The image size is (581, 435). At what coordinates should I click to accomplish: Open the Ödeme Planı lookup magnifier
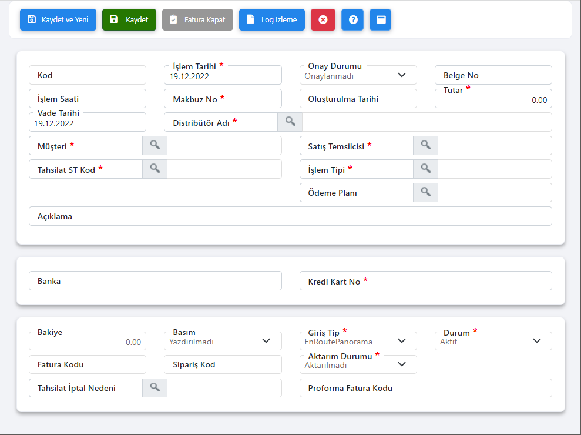click(x=426, y=192)
